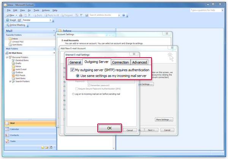The width and height of the screenshot is (228, 159).
Task: Toggle SMTP requires authentication checkbox
Action: pos(72,70)
